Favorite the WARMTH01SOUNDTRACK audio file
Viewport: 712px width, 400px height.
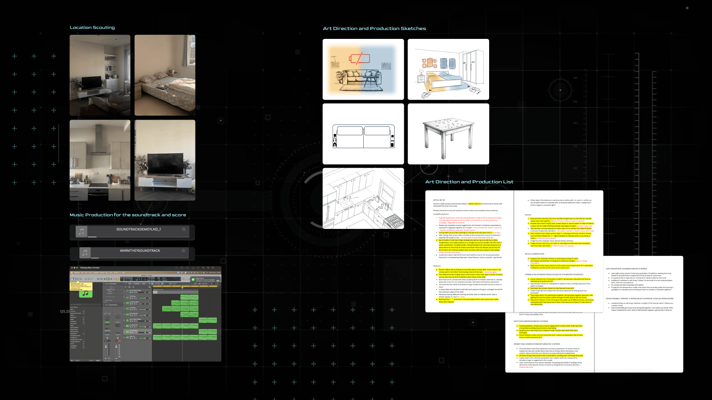point(183,251)
